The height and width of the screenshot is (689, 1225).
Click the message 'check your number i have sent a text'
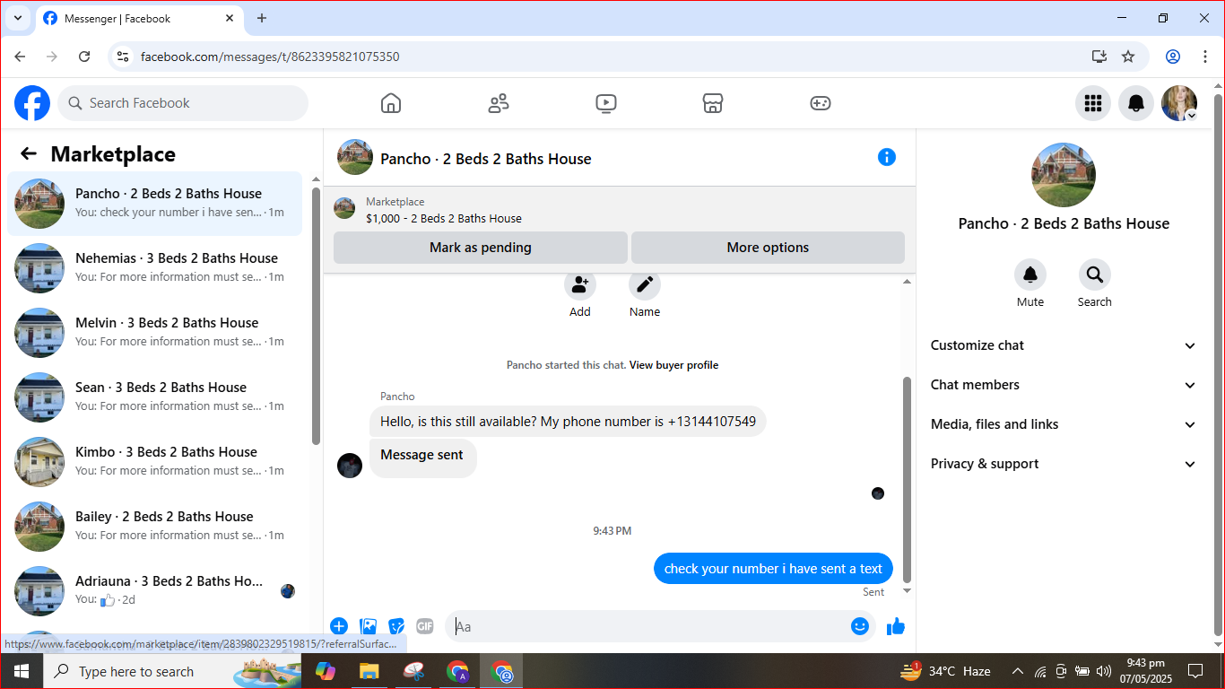coord(773,569)
